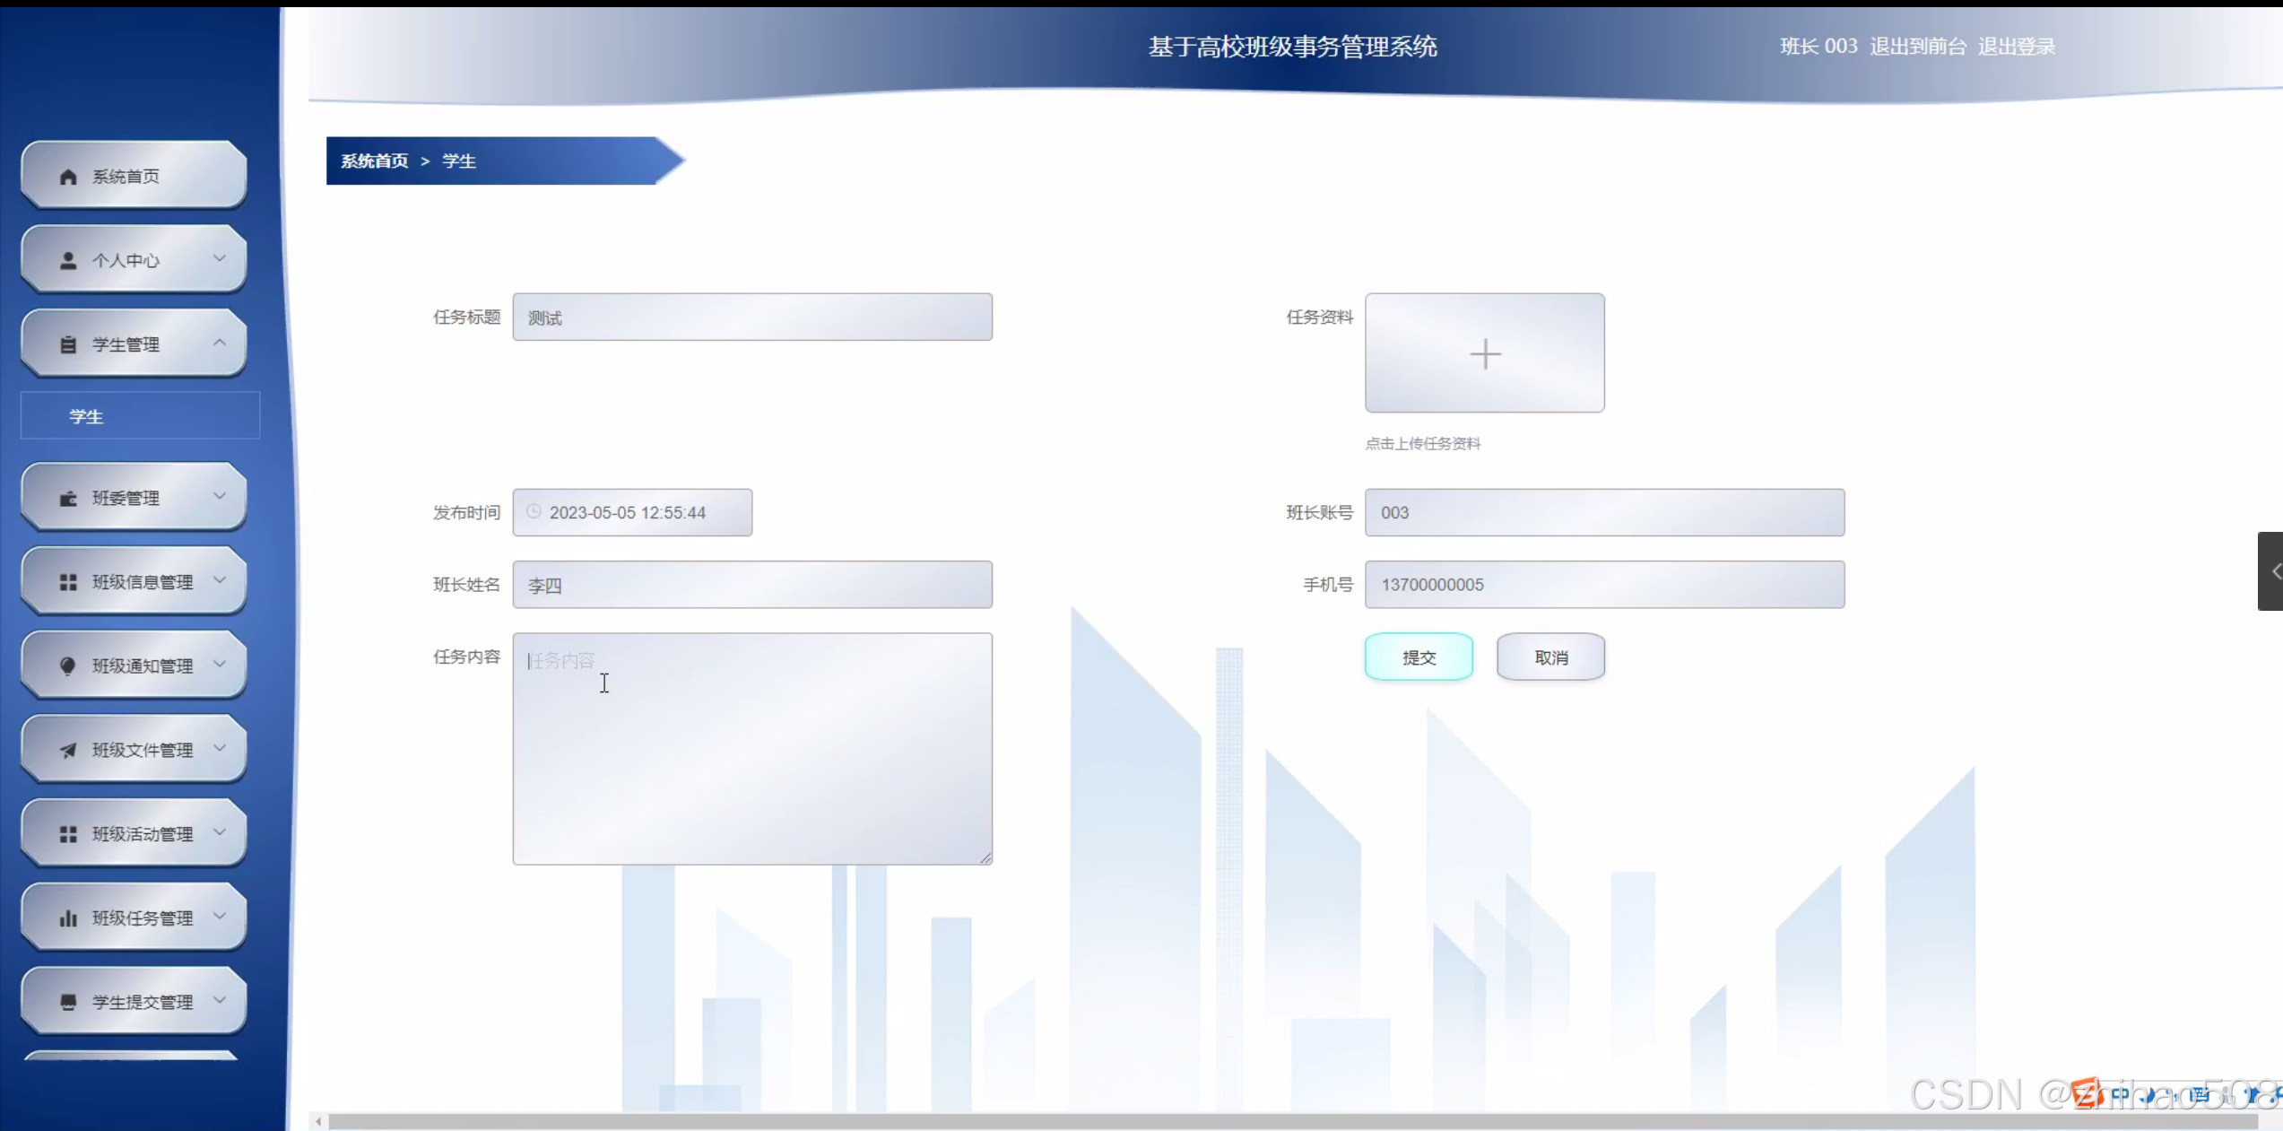Click the clipboard icon beside 学生管理

pos(68,345)
